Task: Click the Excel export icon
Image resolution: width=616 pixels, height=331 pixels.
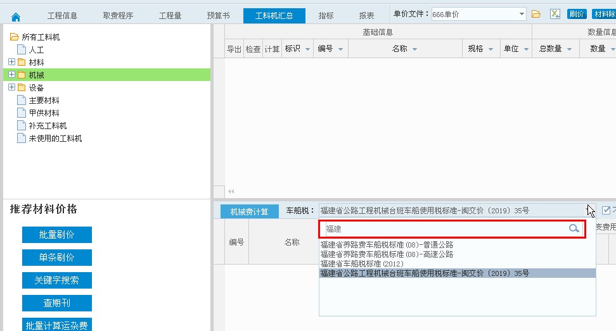Action: [x=555, y=14]
